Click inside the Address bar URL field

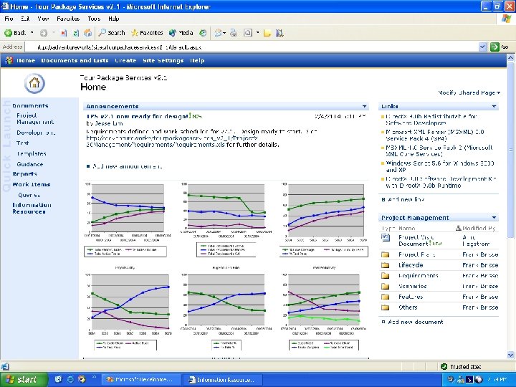(252, 47)
